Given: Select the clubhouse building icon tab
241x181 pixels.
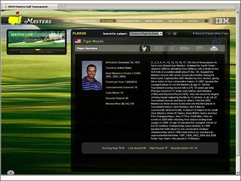Looking at the screenshot, I should pyautogui.click(x=214, y=48).
